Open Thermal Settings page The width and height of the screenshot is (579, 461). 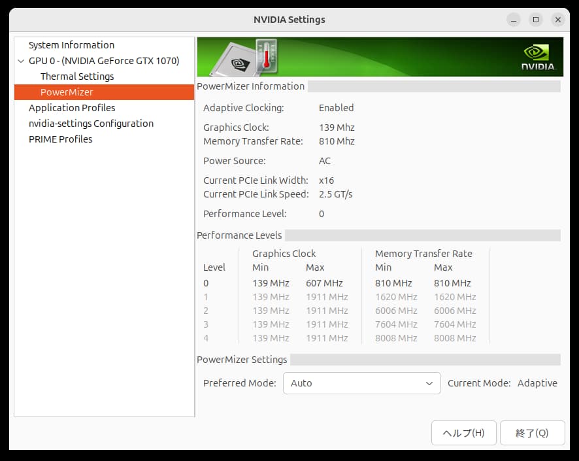coord(77,77)
